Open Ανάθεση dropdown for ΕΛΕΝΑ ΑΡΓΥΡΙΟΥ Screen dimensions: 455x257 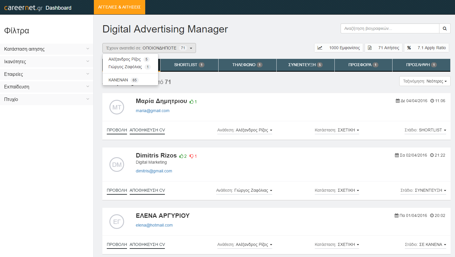coord(245,245)
